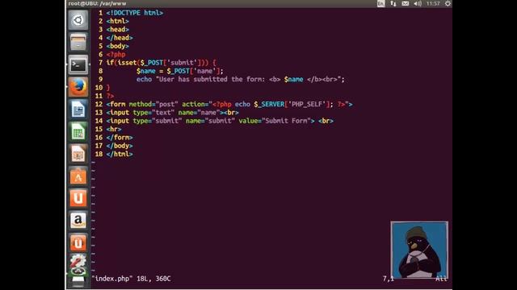
Task: Open the session gear menu
Action: 448,3
